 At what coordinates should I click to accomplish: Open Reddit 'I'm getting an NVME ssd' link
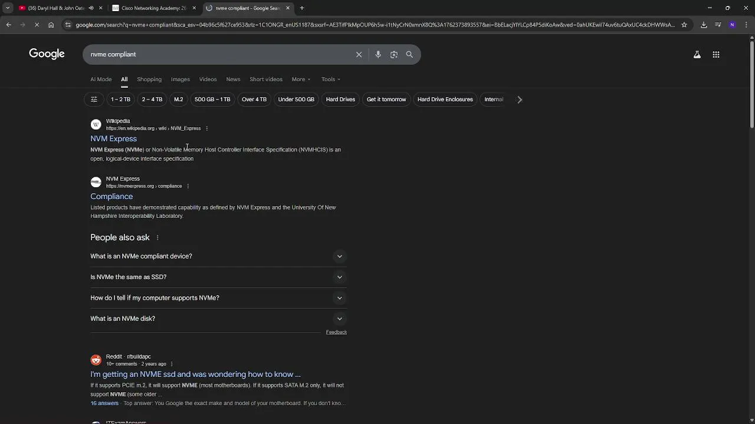pyautogui.click(x=195, y=375)
